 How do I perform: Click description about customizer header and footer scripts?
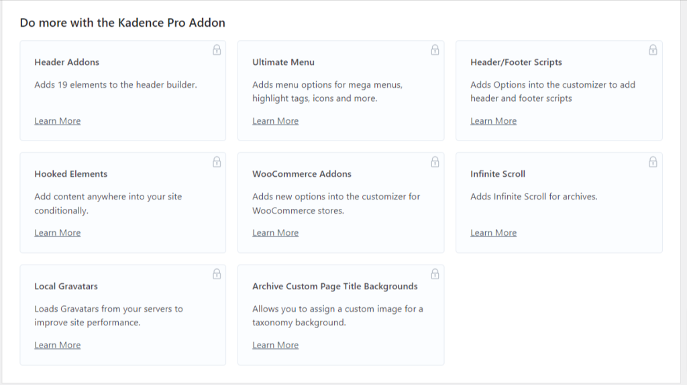pyautogui.click(x=553, y=92)
